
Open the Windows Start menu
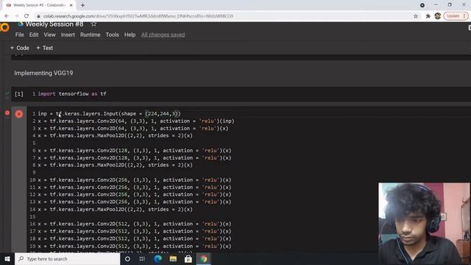point(7,258)
